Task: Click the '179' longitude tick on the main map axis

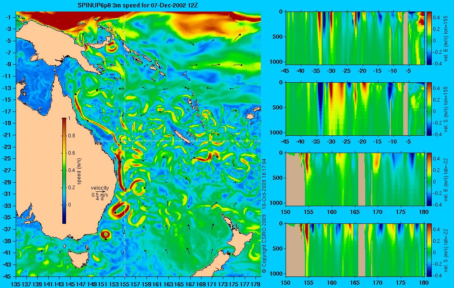Action: point(255,284)
